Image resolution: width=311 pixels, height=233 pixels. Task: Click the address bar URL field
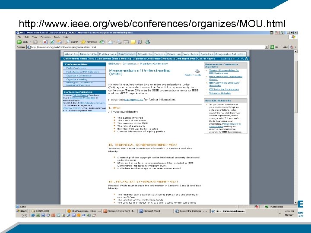[148, 47]
